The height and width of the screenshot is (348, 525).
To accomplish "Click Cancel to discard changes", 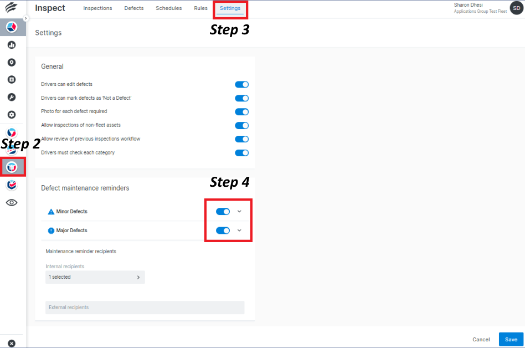I will [481, 339].
